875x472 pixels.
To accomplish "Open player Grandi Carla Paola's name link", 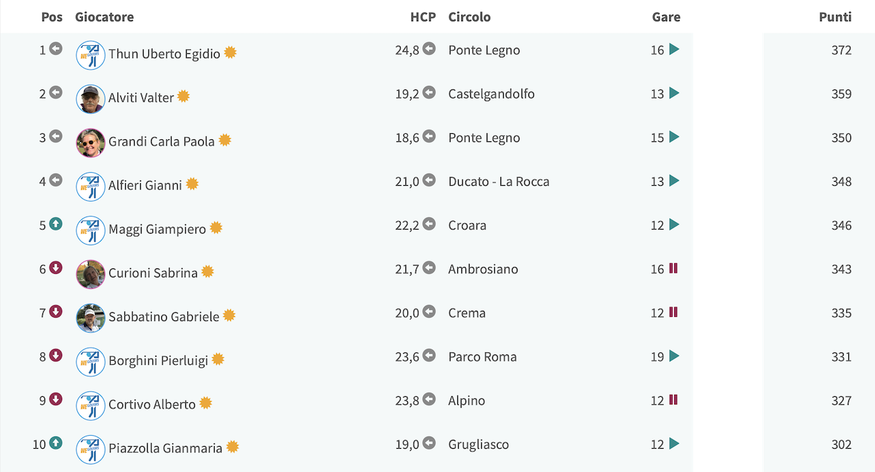I will [x=161, y=141].
